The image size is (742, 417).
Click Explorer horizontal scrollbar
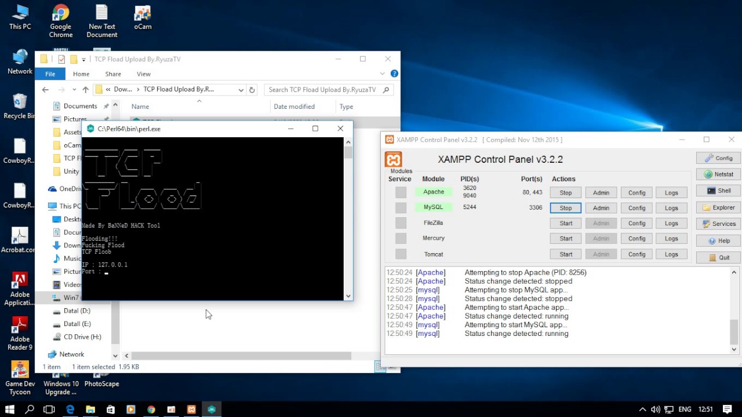point(241,356)
